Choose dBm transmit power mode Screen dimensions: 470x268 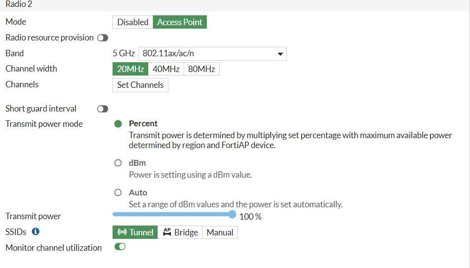point(118,163)
